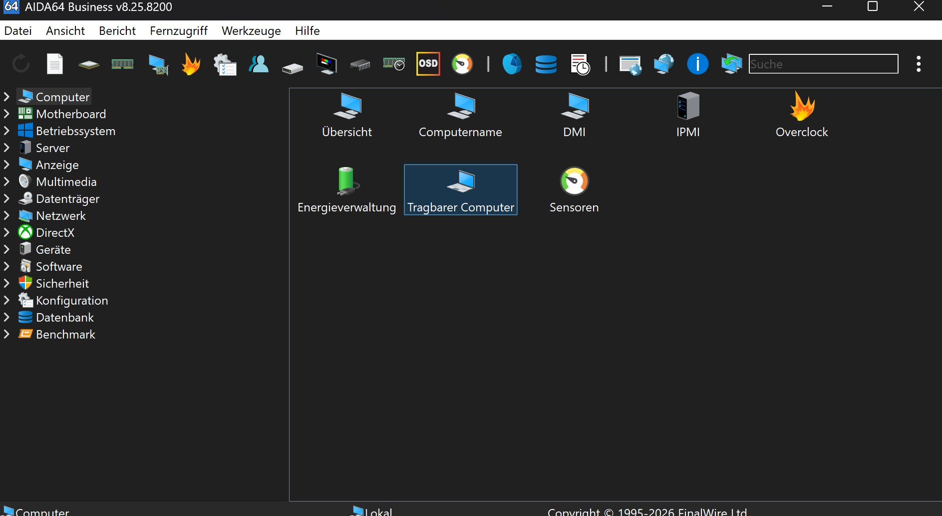The height and width of the screenshot is (516, 942).
Task: Expand the Datenträger tree node chevron
Action: point(6,198)
